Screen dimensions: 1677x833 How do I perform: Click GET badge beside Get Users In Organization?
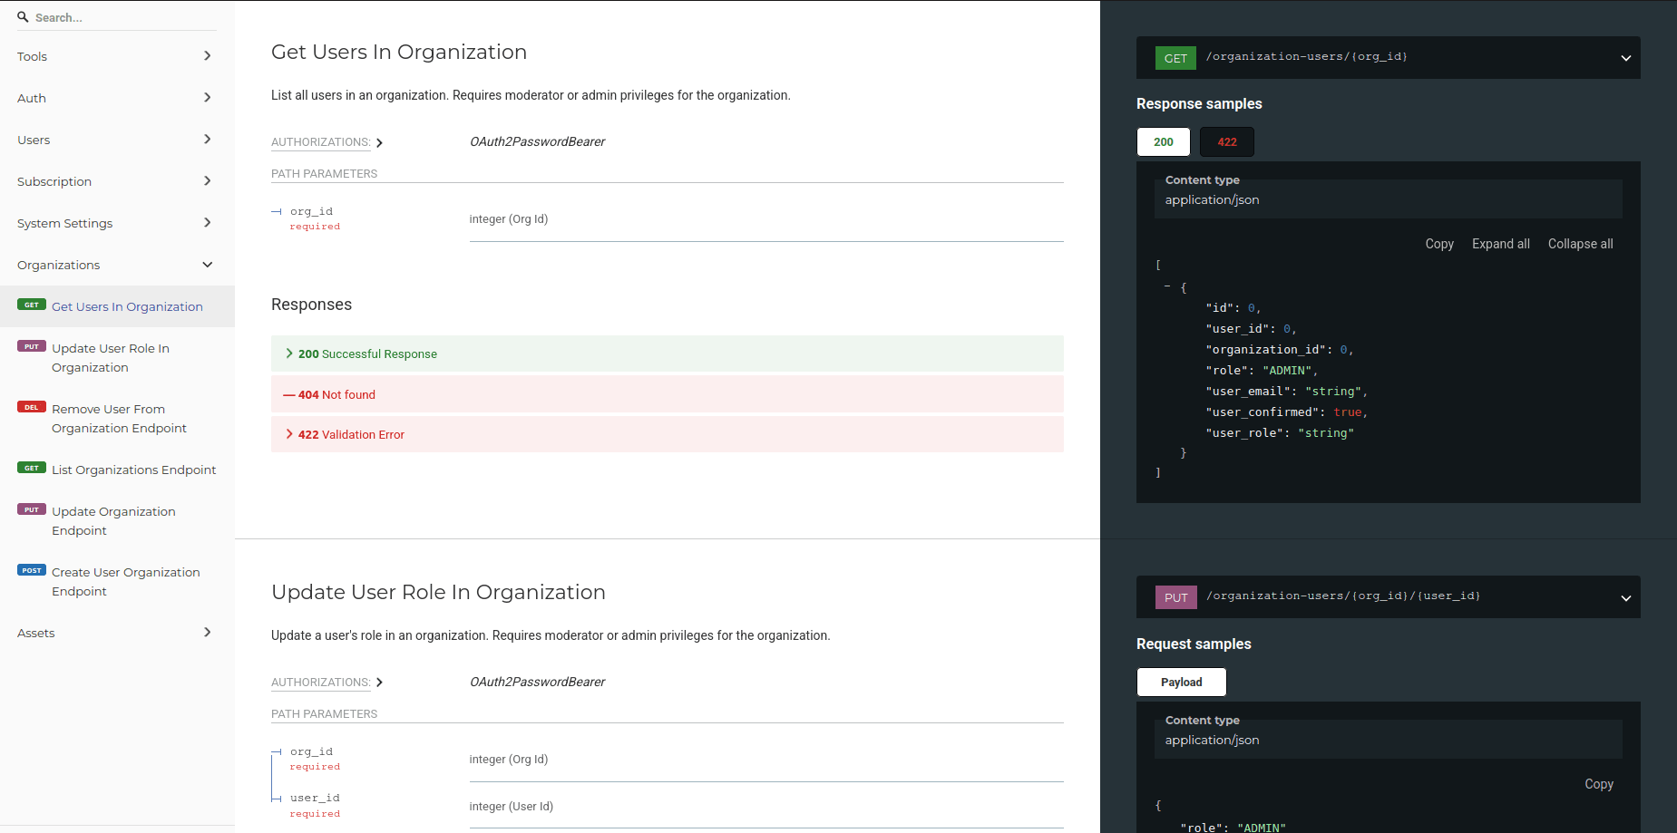click(32, 305)
